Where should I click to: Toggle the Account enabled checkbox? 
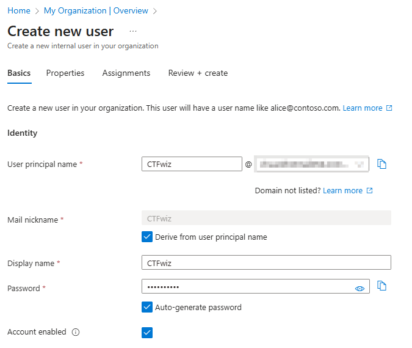[147, 332]
